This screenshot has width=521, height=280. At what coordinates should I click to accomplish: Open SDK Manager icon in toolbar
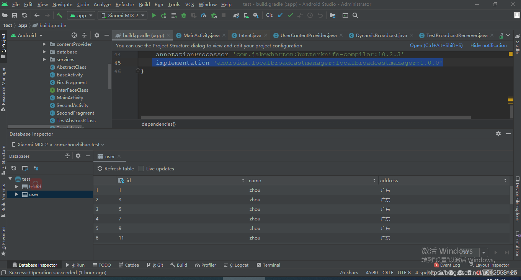point(256,15)
